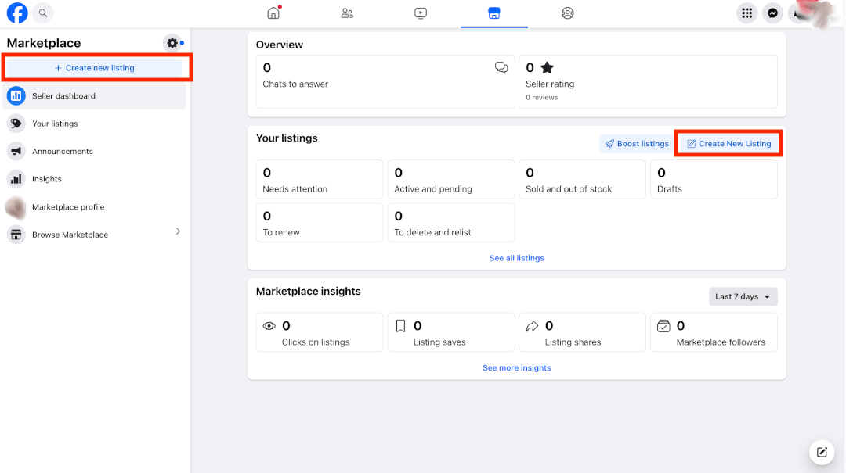The height and width of the screenshot is (473, 846).
Task: Click the Browse Marketplace storefront icon
Action: [x=16, y=235]
